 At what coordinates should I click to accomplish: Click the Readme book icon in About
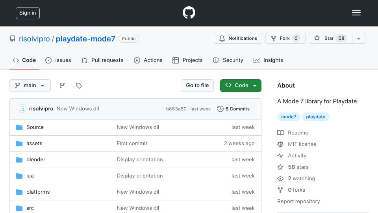[x=280, y=133]
